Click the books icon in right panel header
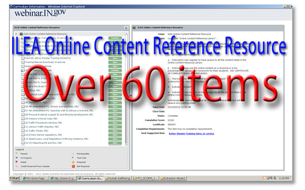Image resolution: width=305 pixels, height=190 pixels. click(134, 28)
